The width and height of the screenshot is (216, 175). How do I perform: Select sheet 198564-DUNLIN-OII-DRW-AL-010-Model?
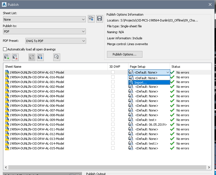(x=37, y=125)
